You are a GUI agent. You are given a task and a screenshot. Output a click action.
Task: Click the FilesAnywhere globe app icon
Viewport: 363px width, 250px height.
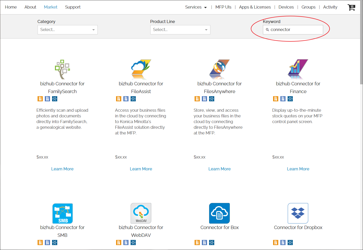(x=219, y=69)
